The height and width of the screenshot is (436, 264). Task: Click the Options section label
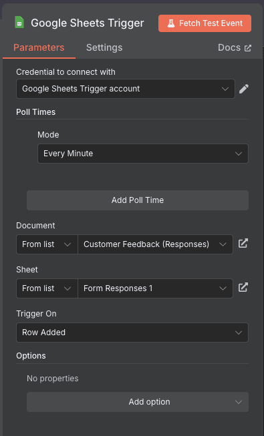pos(31,356)
